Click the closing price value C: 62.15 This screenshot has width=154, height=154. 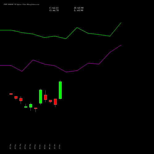click(54, 8)
